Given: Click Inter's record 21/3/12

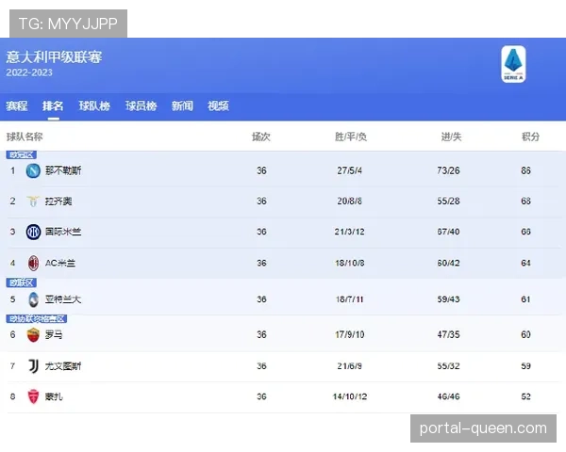Looking at the screenshot, I should point(349,232).
